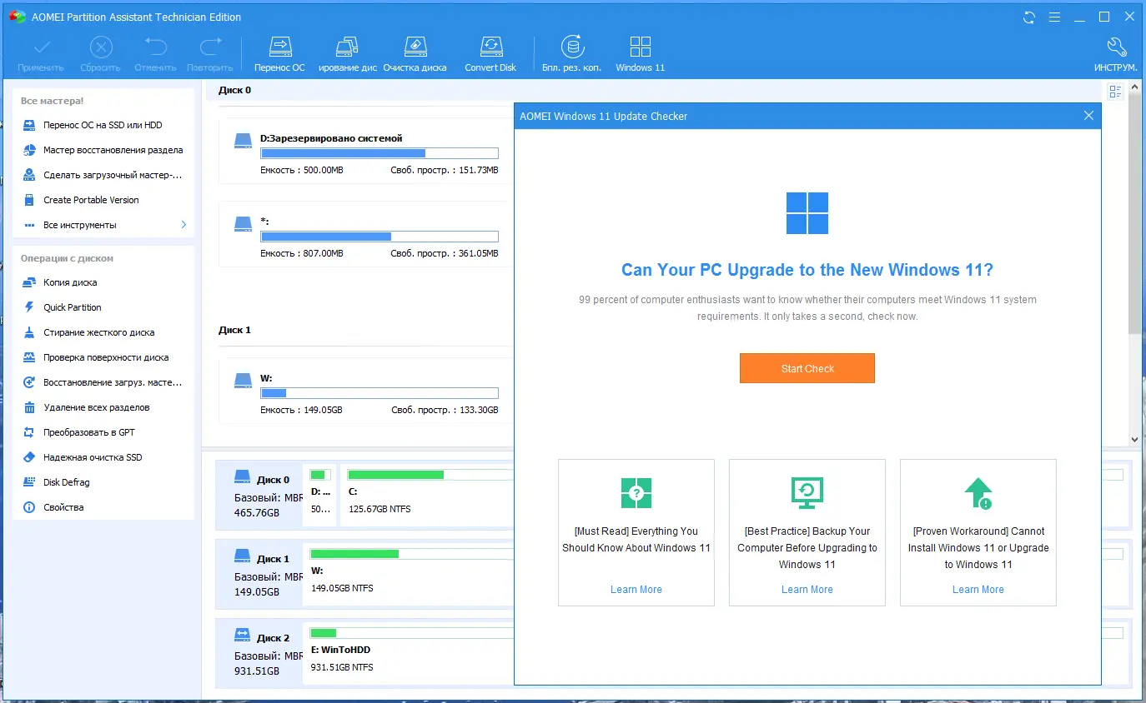The height and width of the screenshot is (703, 1146).
Task: Select the unnamed *: partition drive icon
Action: (243, 224)
